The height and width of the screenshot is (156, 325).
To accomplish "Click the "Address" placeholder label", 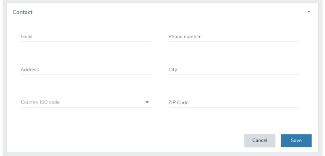I will [29, 70].
